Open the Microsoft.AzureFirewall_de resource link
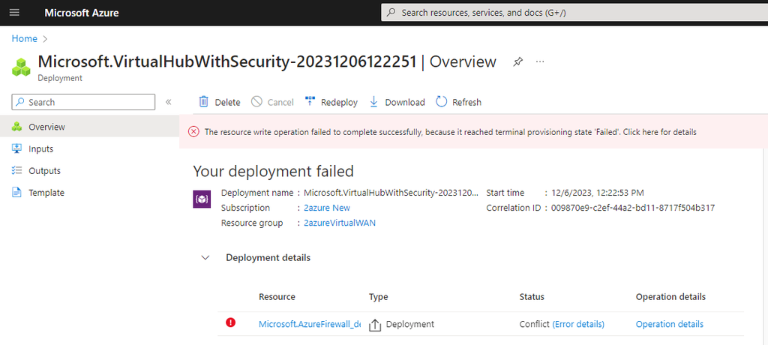 pos(310,324)
